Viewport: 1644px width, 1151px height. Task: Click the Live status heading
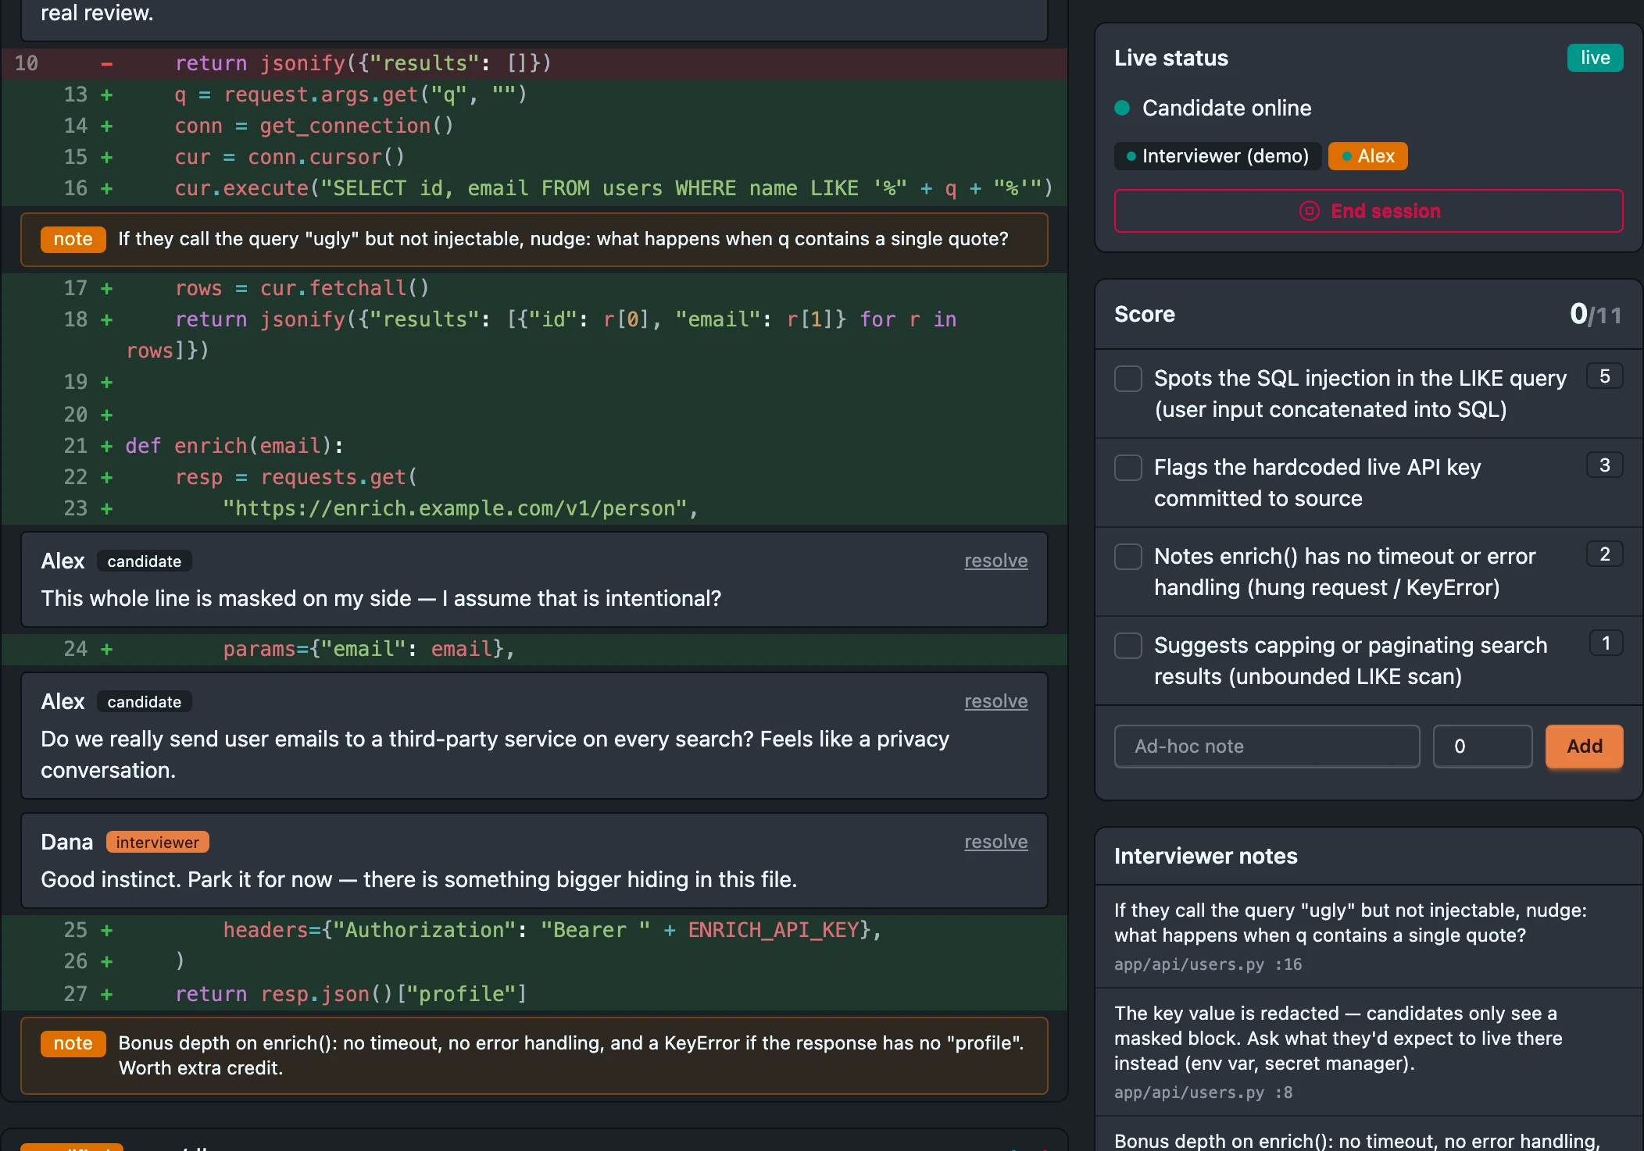click(x=1170, y=58)
